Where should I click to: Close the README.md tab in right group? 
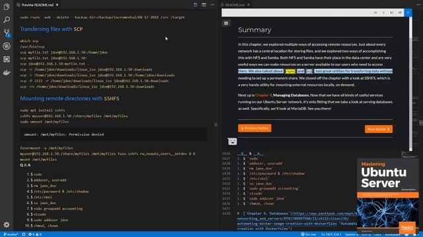click(249, 5)
